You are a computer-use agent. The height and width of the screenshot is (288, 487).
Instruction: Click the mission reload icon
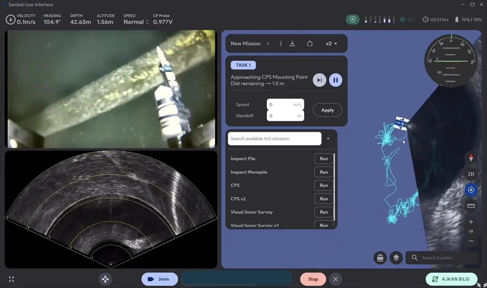point(310,44)
